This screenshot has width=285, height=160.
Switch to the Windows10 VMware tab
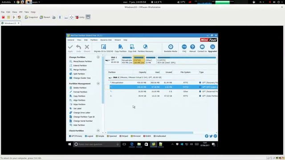click(x=10, y=23)
